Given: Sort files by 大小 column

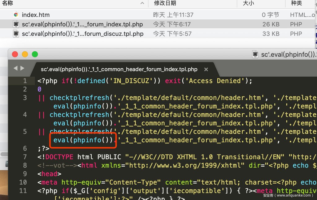Looking at the screenshot, I should click(248, 3).
